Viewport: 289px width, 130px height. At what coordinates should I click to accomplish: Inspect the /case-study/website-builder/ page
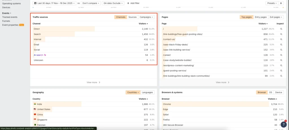pos(281,60)
